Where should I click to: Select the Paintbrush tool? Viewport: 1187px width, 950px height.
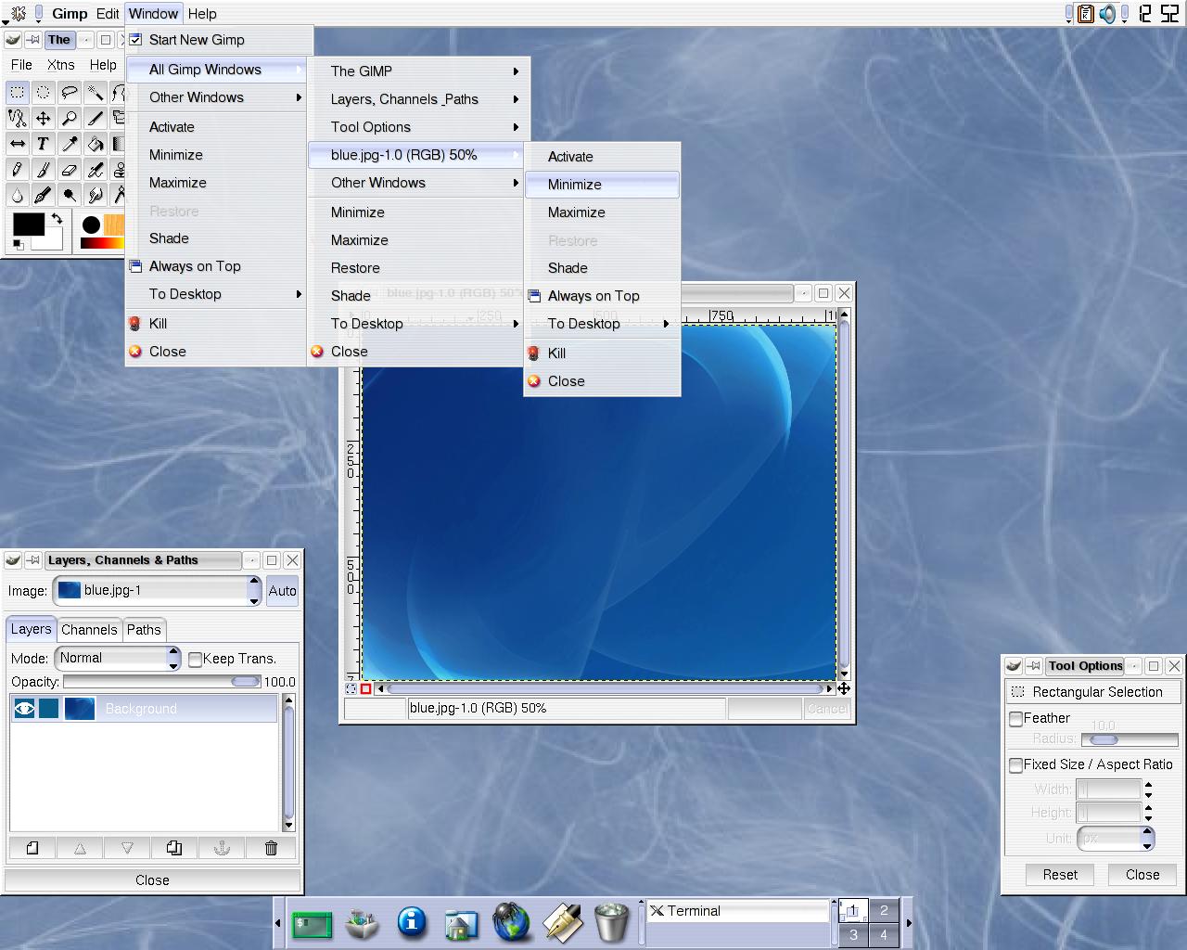(43, 170)
